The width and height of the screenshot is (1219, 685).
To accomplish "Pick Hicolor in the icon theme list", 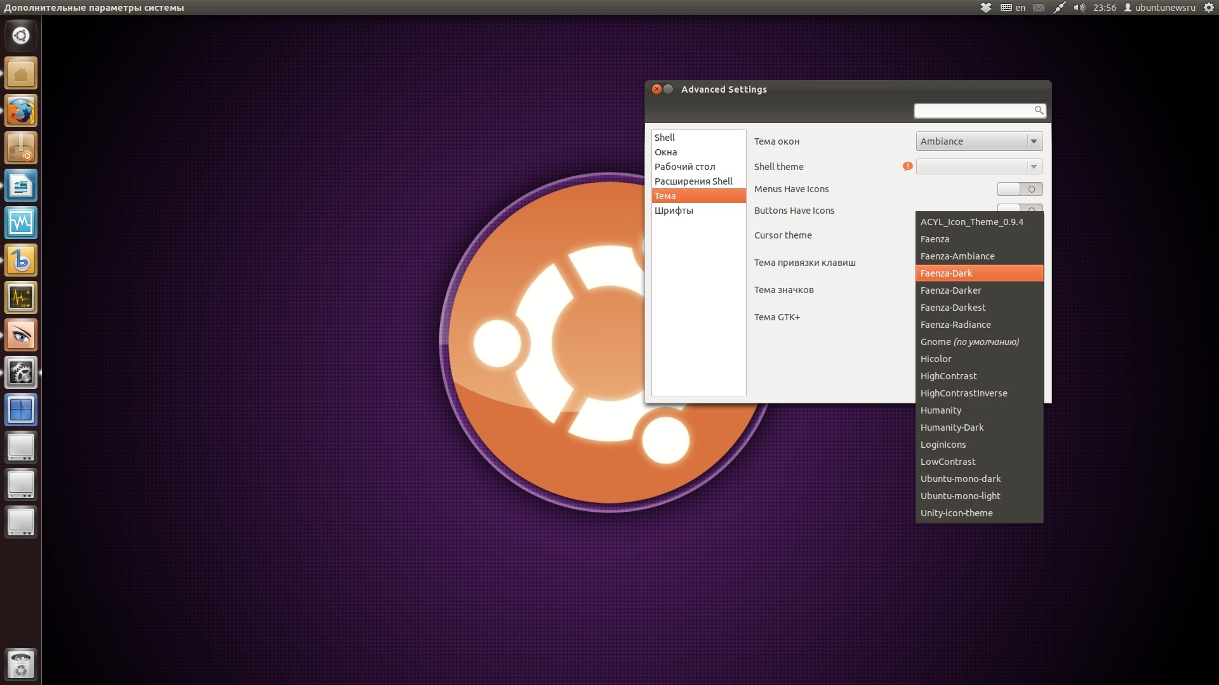I will (x=979, y=359).
